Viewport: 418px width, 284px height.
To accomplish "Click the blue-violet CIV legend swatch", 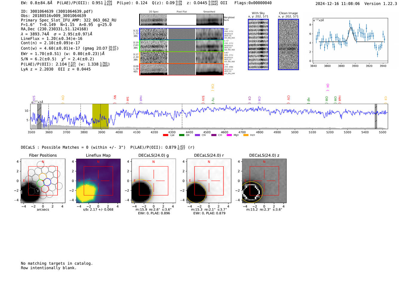I will click(197, 135).
